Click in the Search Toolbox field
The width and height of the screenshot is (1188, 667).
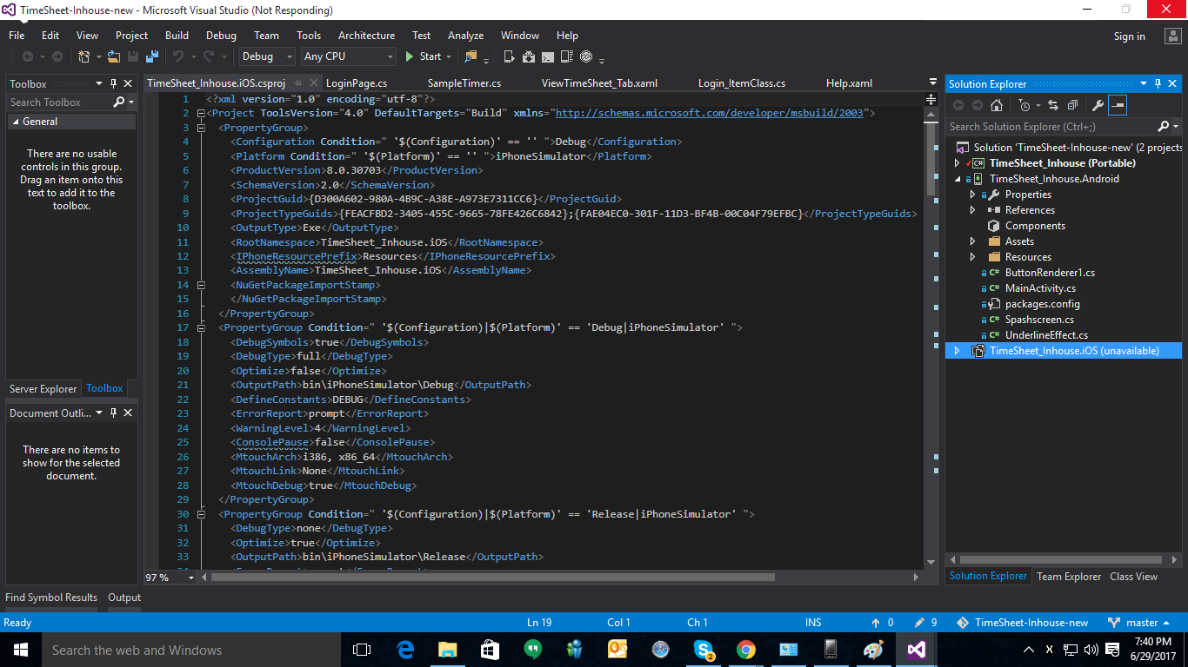point(59,102)
